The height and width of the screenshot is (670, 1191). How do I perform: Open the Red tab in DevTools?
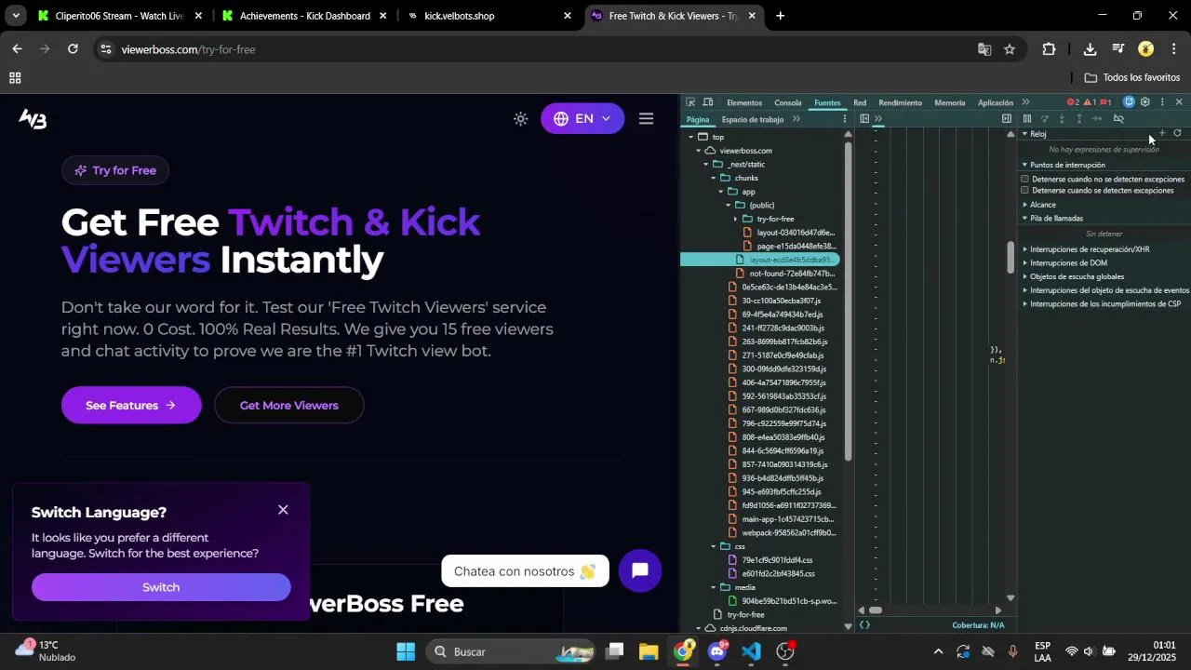point(860,102)
